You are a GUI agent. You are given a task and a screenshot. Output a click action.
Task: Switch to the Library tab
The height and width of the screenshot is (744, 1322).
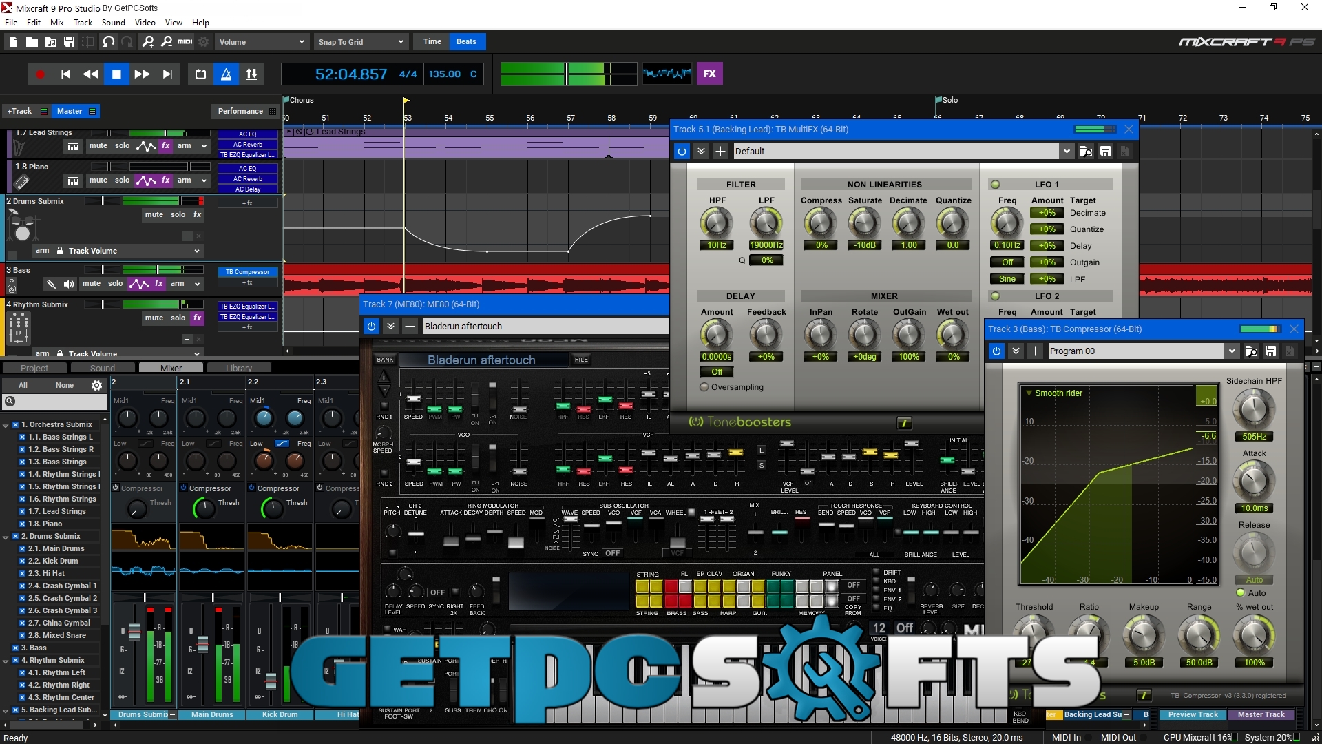pyautogui.click(x=239, y=368)
